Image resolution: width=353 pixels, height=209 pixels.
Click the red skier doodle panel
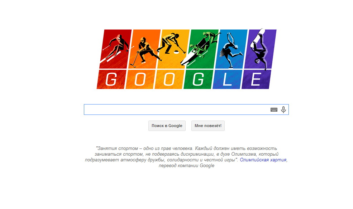click(x=115, y=49)
